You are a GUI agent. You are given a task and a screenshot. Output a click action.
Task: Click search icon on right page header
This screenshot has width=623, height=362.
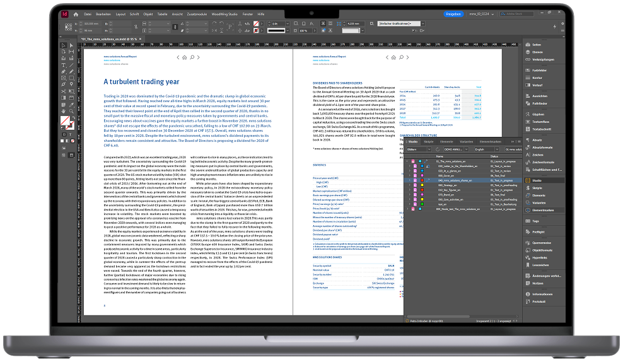pyautogui.click(x=401, y=57)
